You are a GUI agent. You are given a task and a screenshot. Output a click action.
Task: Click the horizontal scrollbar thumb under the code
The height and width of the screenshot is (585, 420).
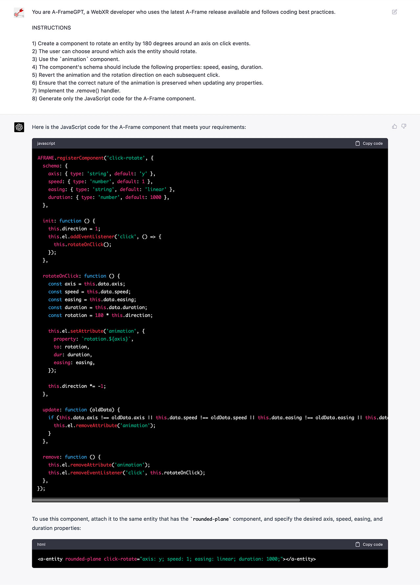coord(166,500)
